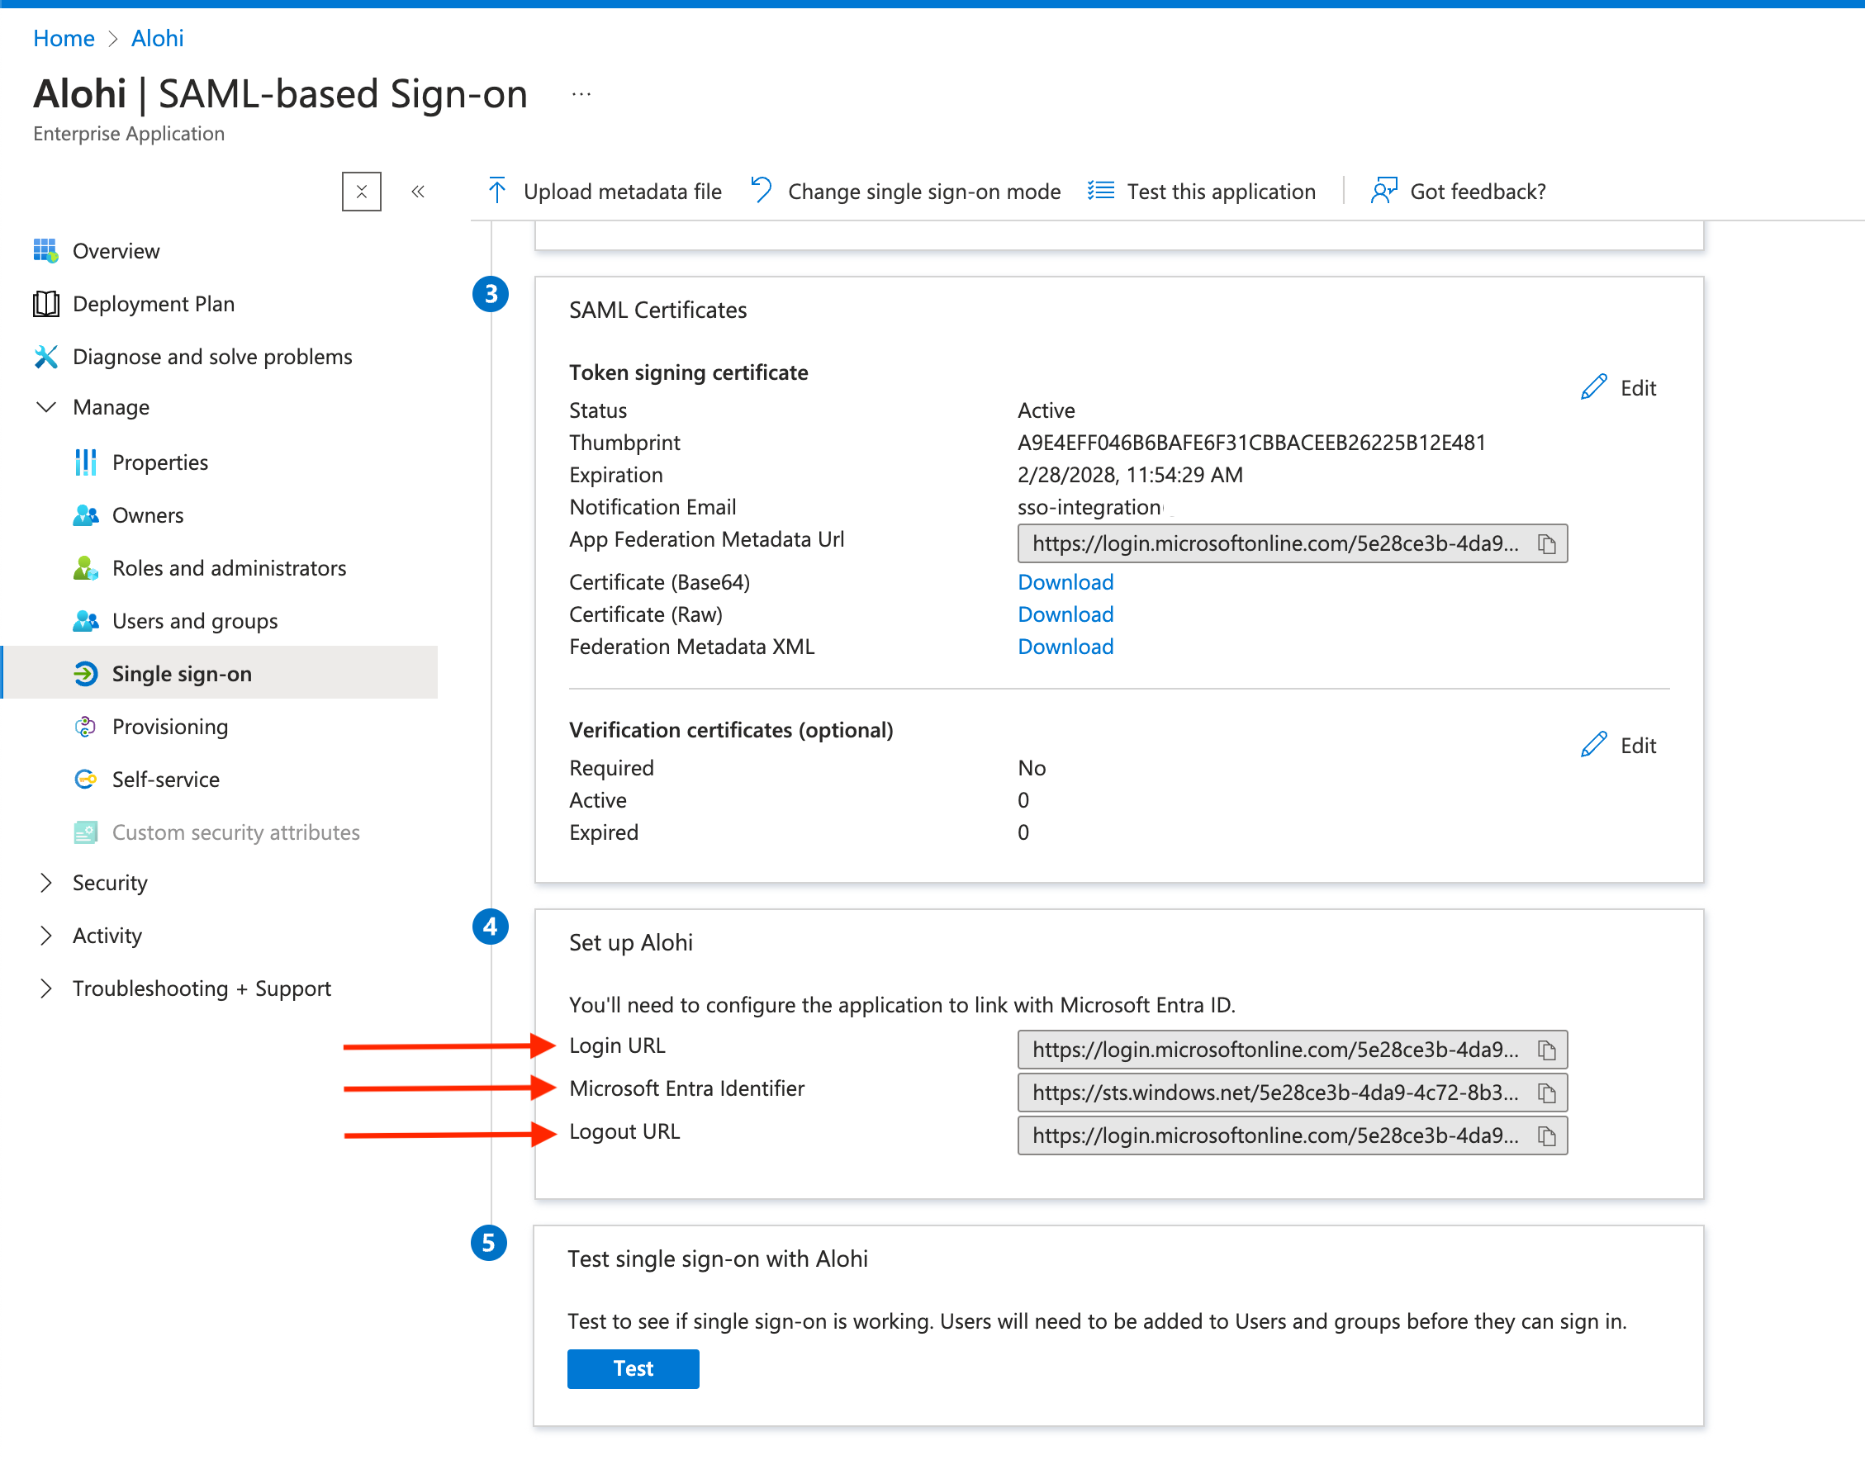Open the Provisioning menu item

(169, 727)
